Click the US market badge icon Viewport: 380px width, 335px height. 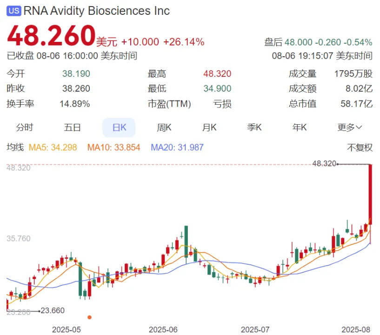[x=14, y=11]
